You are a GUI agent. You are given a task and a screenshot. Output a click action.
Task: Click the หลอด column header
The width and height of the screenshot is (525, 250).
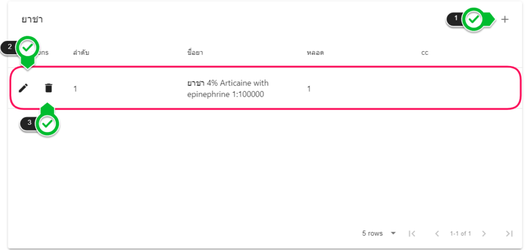click(315, 52)
